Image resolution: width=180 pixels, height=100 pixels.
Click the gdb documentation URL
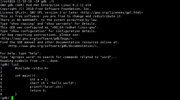coord(52,46)
